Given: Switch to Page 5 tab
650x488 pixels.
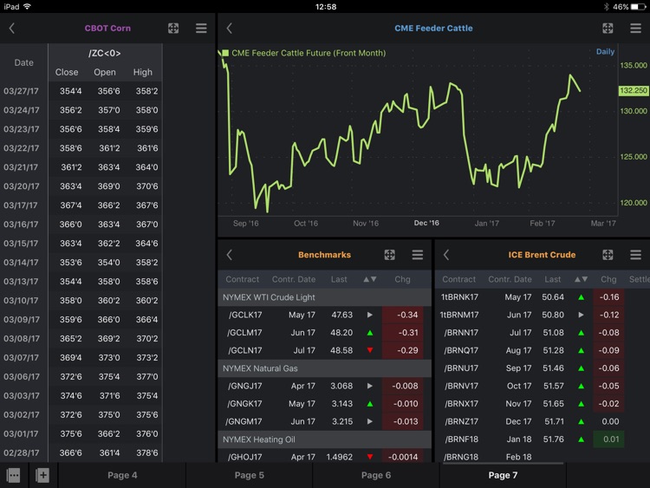Looking at the screenshot, I should (x=249, y=475).
